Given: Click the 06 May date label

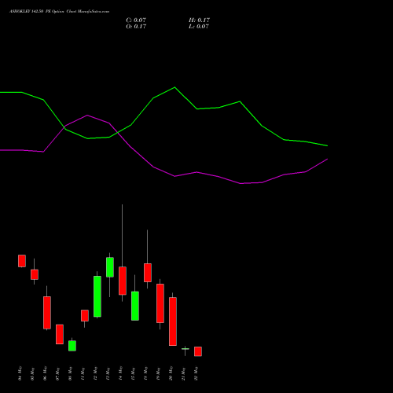Looking at the screenshot, I should point(46,373).
